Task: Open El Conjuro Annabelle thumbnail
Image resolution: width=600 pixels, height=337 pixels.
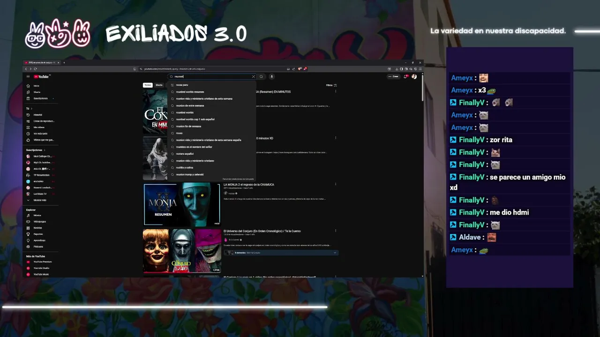Action: pos(182,250)
